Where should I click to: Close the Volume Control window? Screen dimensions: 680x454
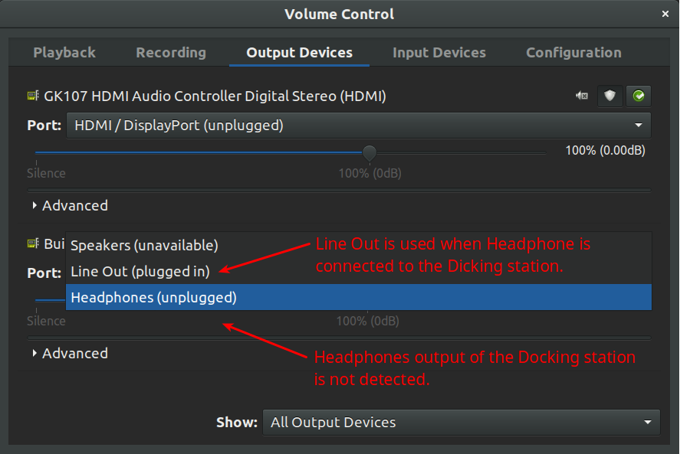coord(665,14)
